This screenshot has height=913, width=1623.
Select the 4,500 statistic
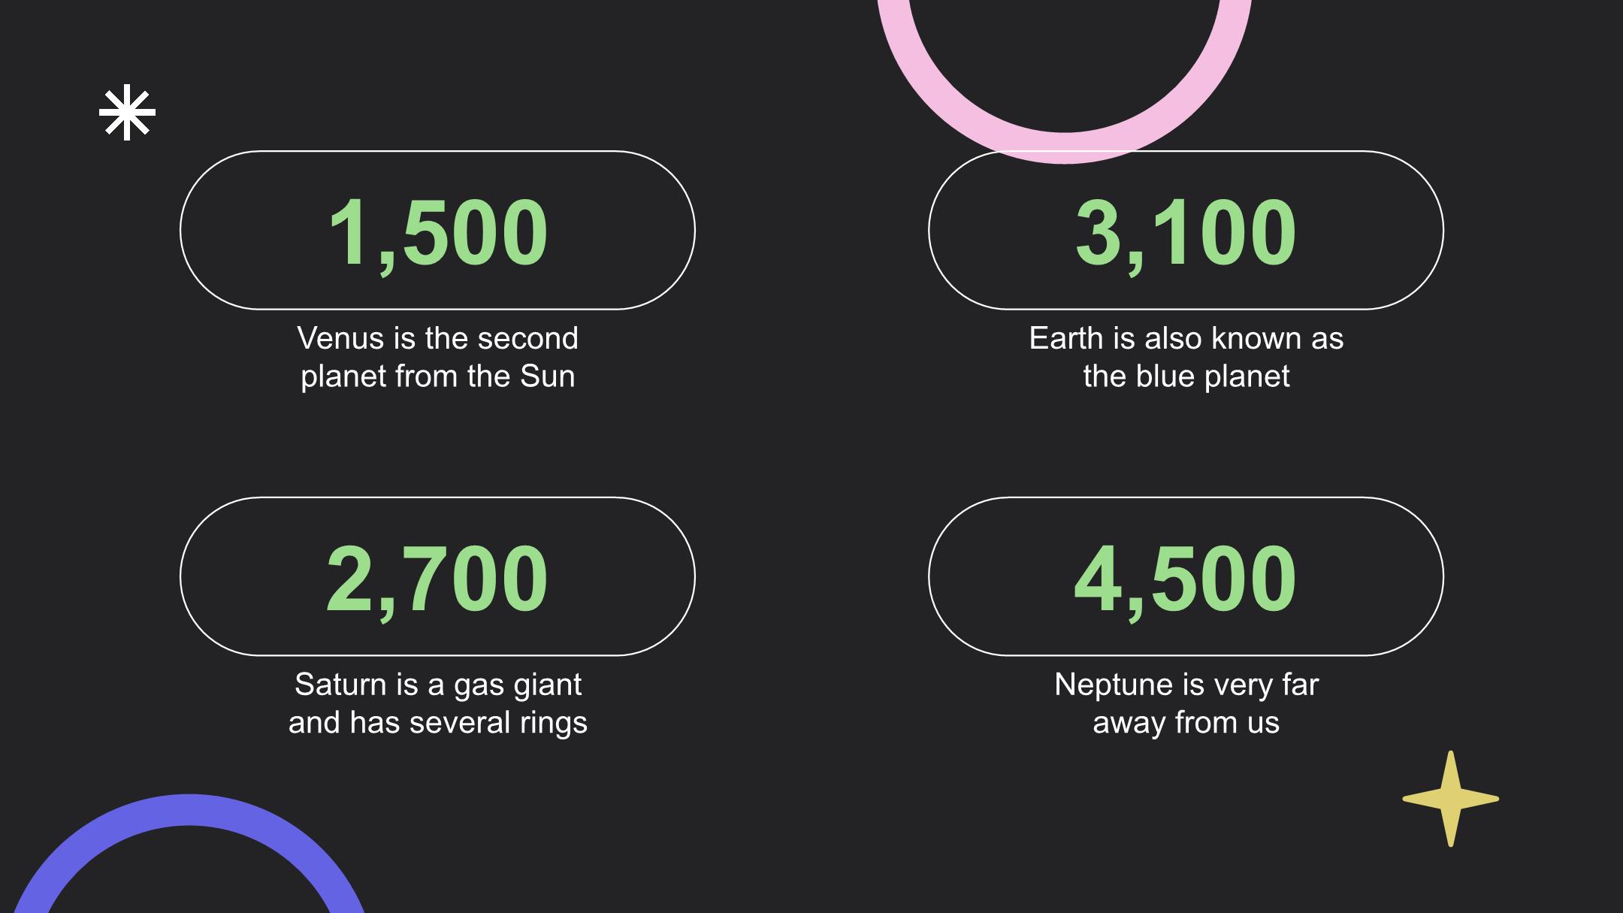click(1185, 579)
